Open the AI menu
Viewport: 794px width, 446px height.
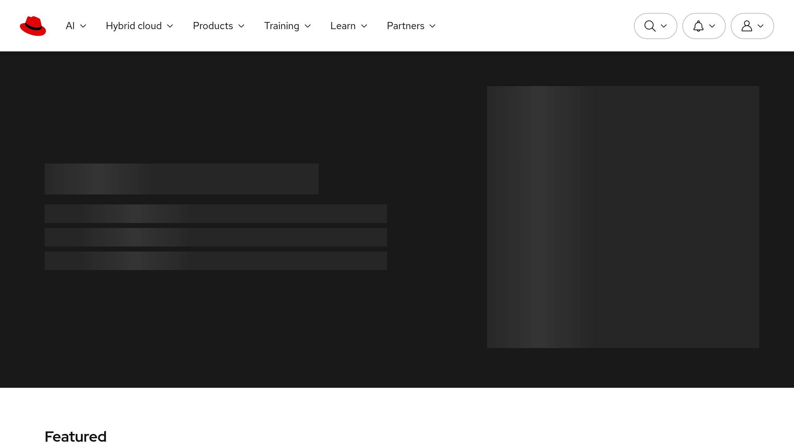[x=70, y=26]
